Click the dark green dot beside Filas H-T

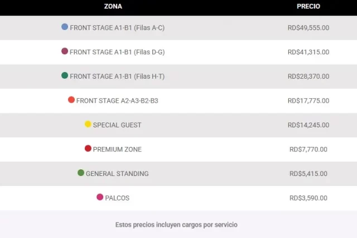tap(65, 75)
